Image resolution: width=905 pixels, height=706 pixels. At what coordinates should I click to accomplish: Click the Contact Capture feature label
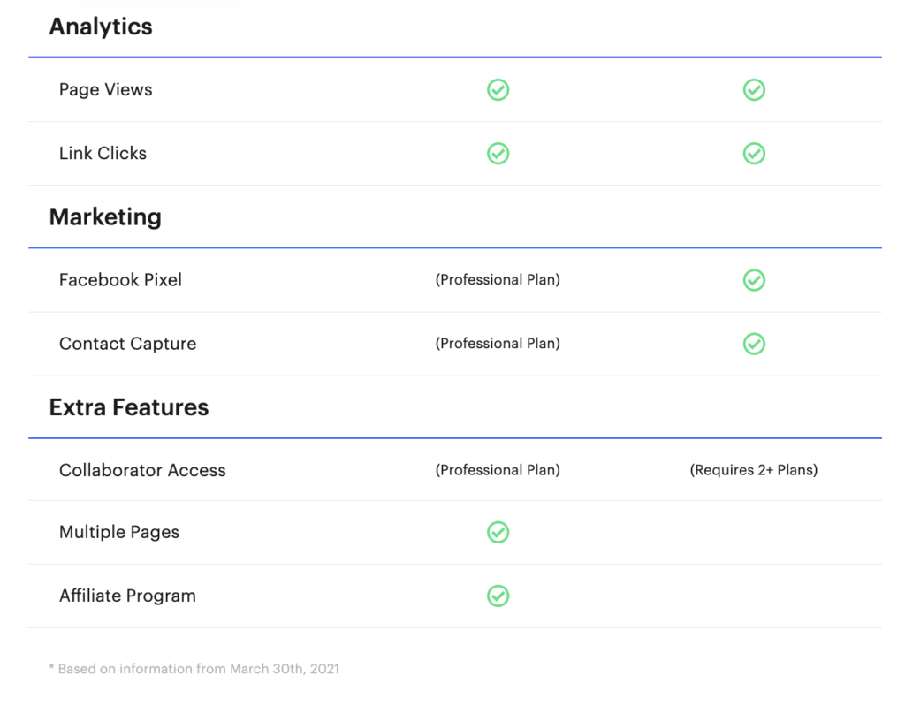pyautogui.click(x=127, y=344)
